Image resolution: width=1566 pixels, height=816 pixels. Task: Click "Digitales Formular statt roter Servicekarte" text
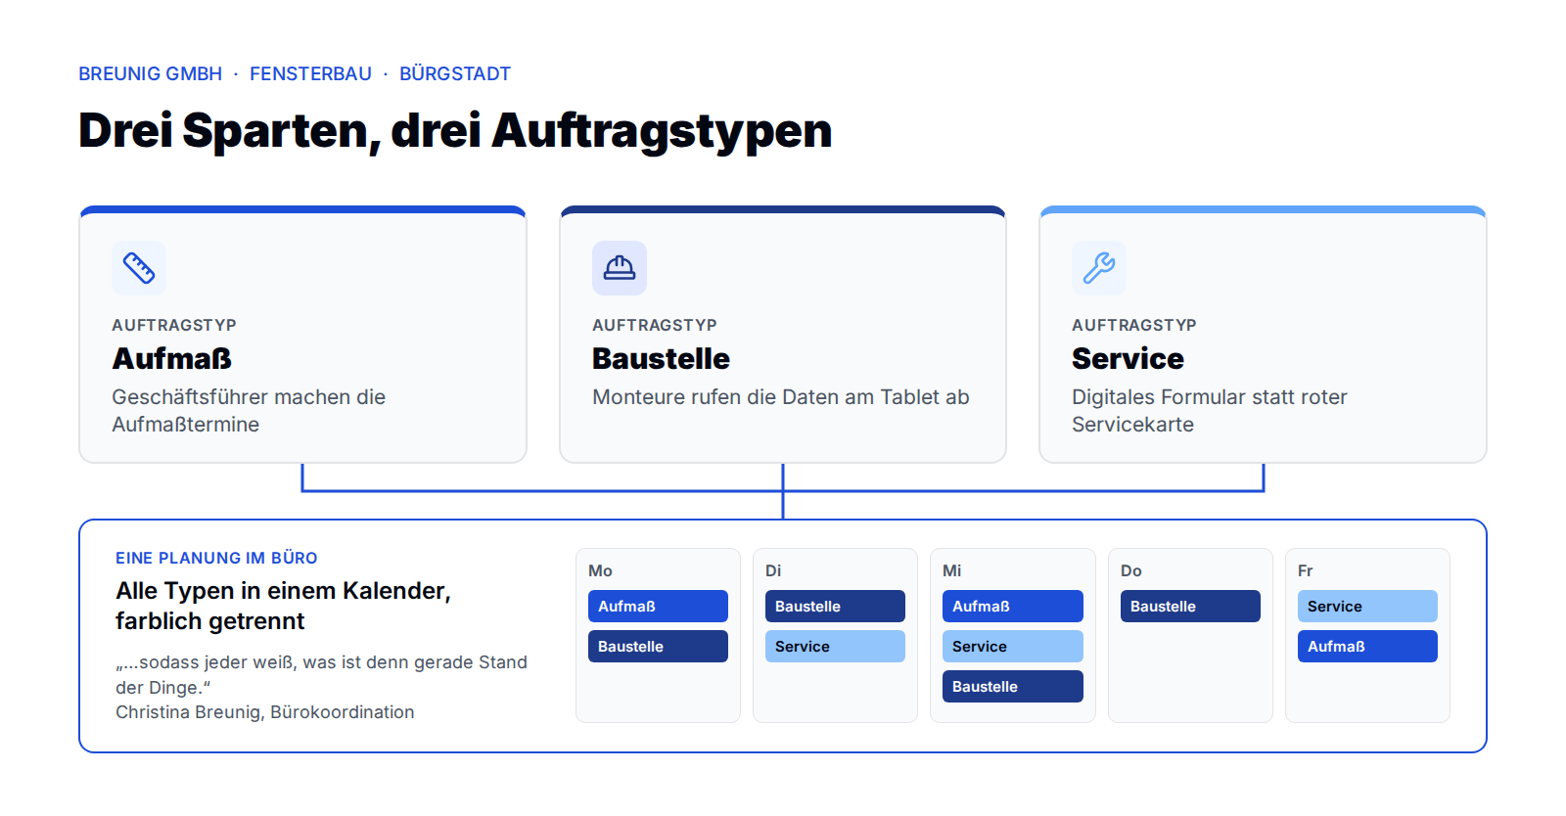1210,411
